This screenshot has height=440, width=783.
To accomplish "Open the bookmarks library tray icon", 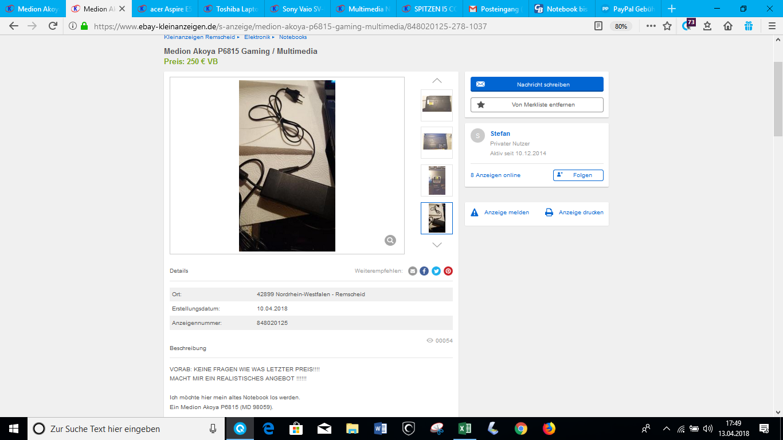I will 707,26.
